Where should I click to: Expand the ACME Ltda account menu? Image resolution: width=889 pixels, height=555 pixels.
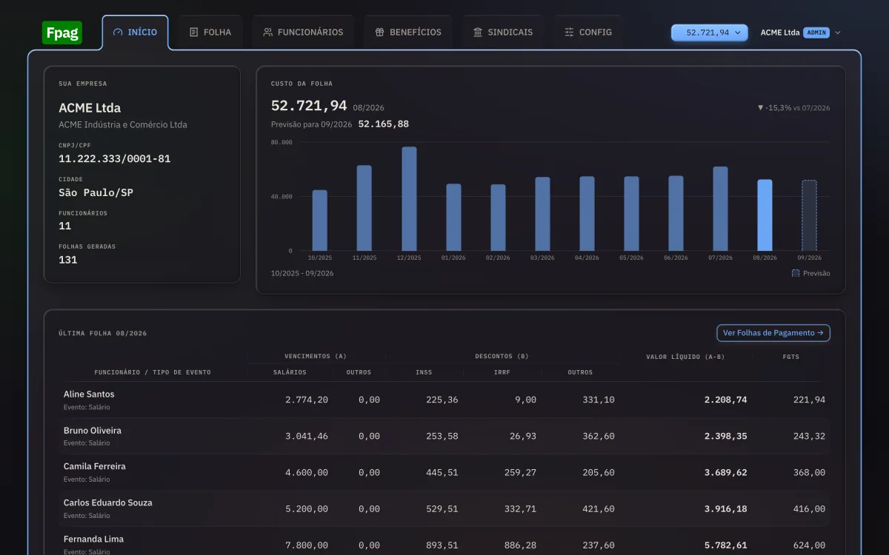(x=800, y=33)
